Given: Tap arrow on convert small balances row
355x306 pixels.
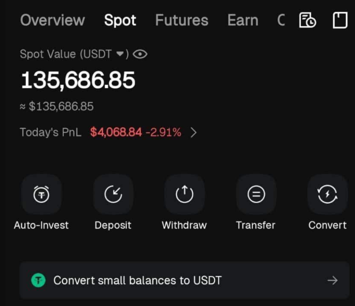Looking at the screenshot, I should click(x=332, y=280).
